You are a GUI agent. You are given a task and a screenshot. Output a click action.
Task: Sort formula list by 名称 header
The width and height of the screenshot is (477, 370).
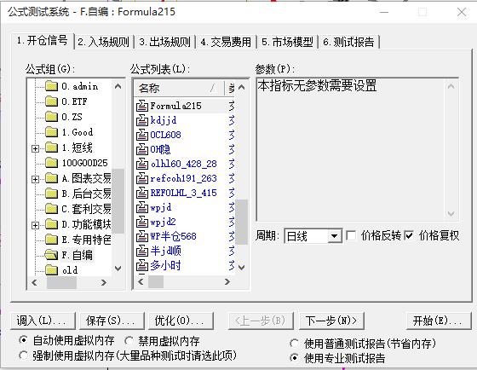tap(179, 89)
